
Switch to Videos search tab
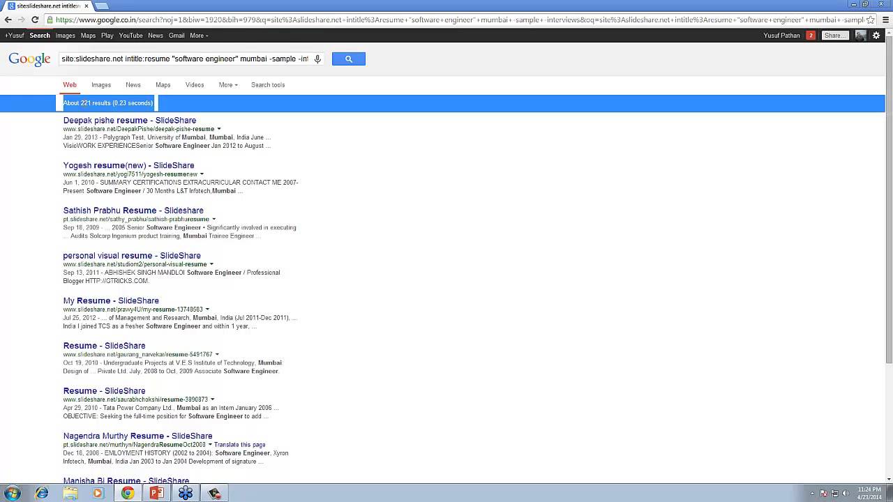click(x=195, y=85)
